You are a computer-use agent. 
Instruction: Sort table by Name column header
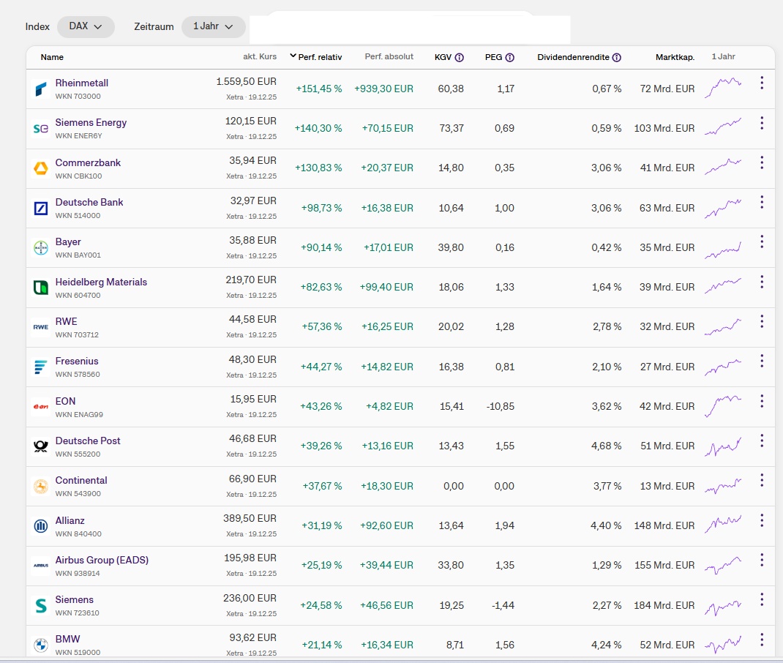[x=52, y=57]
